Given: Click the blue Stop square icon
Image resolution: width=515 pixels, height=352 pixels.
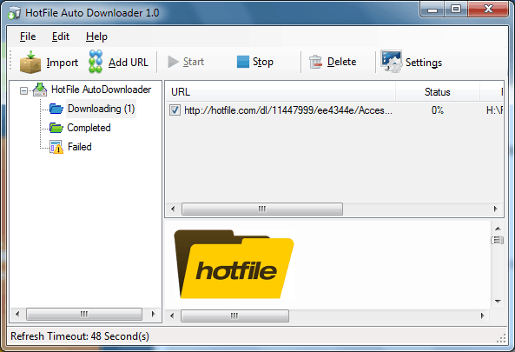Looking at the screenshot, I should pyautogui.click(x=243, y=62).
